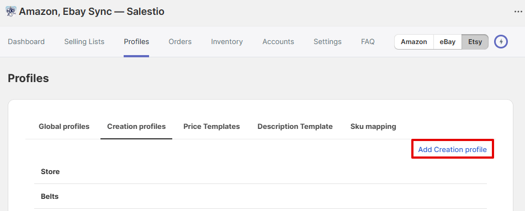The image size is (525, 211).
Task: Click the Salestio robot app icon
Action: point(11,12)
